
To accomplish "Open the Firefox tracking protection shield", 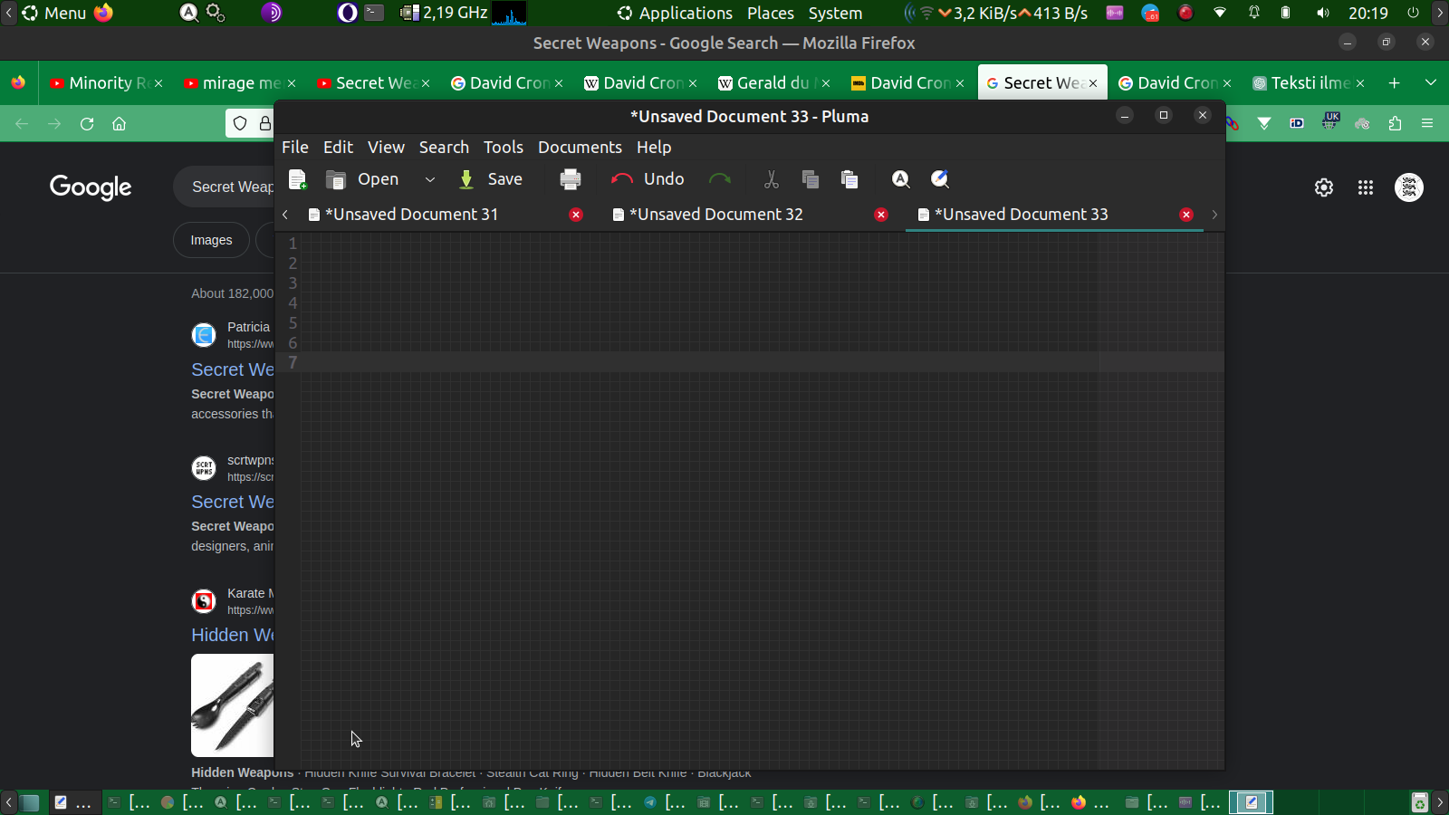I will 240,124.
